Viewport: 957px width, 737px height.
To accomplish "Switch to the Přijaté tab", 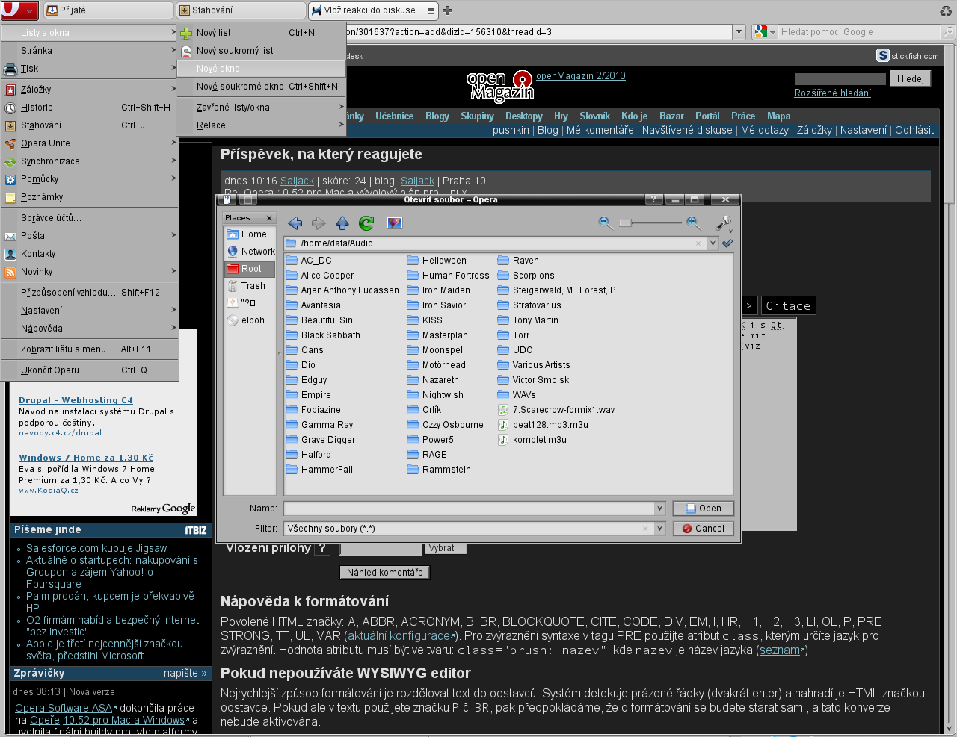I will tap(108, 10).
